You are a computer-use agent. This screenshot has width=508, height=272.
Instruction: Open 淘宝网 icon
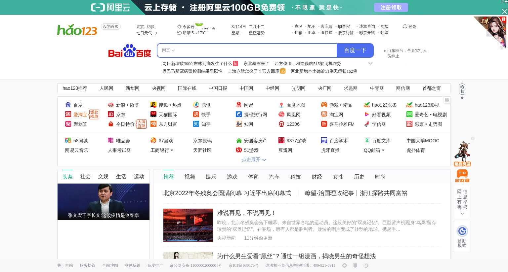pos(324,115)
